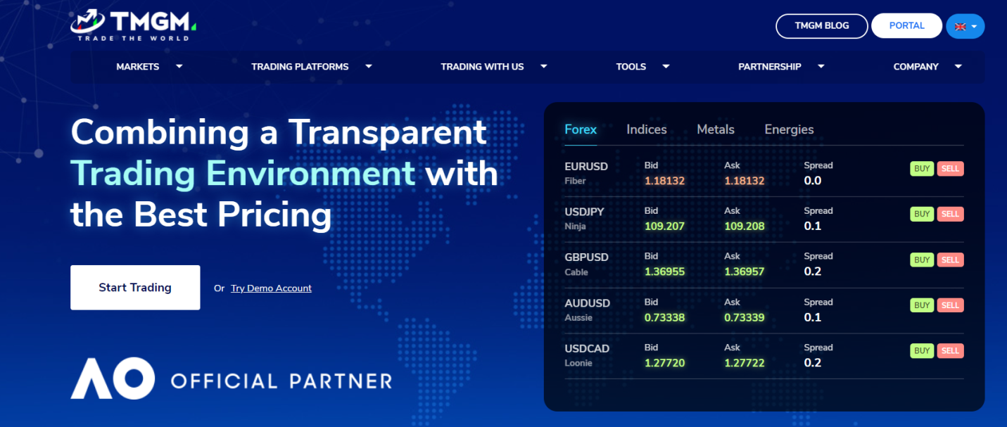Open the Trading With Us menu

point(493,67)
